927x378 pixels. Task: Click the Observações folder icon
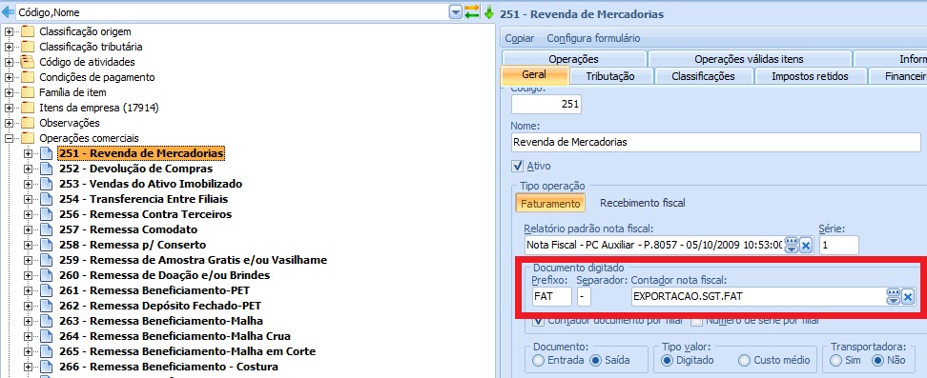pos(28,124)
